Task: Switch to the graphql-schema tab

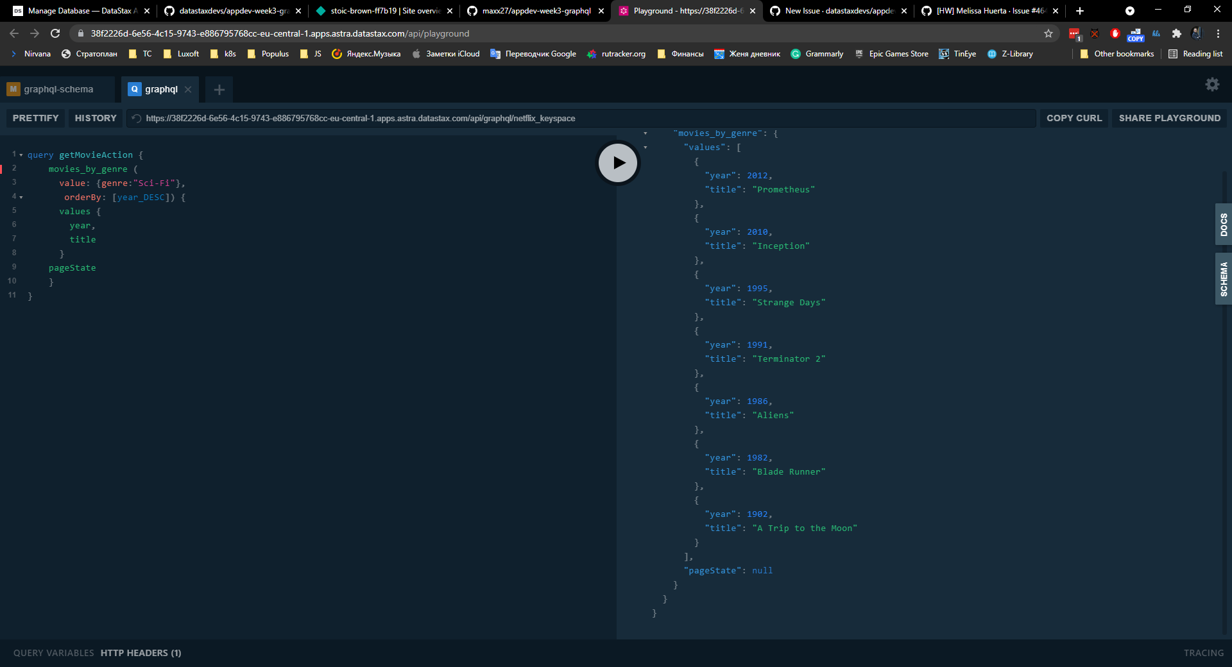Action: point(58,89)
